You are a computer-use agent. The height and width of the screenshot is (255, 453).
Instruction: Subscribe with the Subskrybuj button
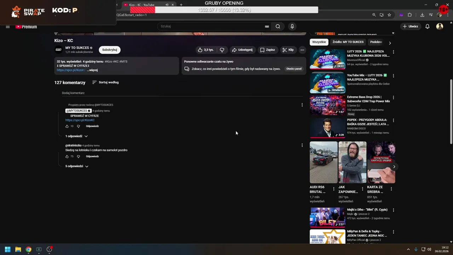109,50
